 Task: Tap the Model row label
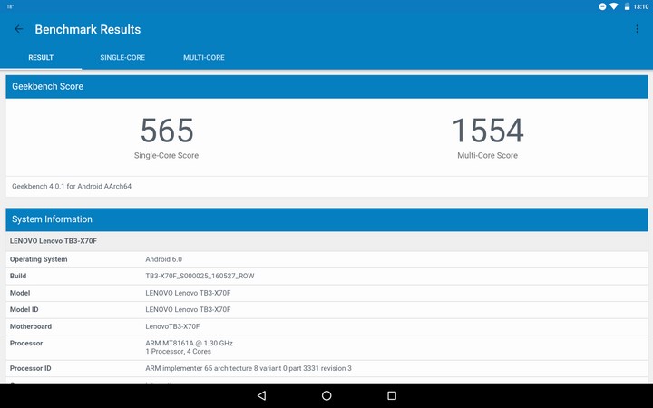click(x=20, y=293)
